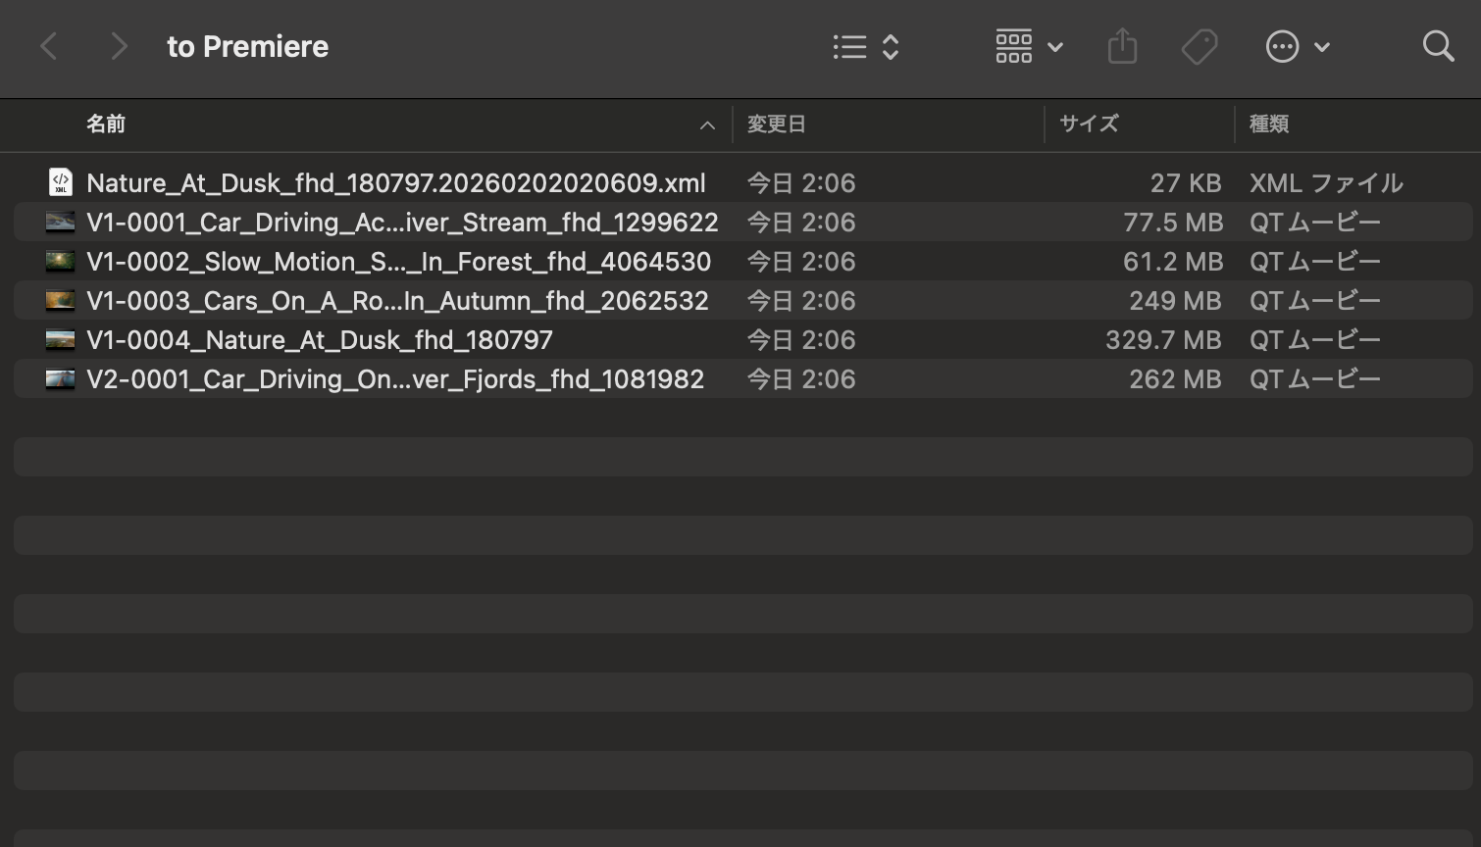Sort files by 変更日 column header
This screenshot has height=847, width=1481.
[776, 124]
